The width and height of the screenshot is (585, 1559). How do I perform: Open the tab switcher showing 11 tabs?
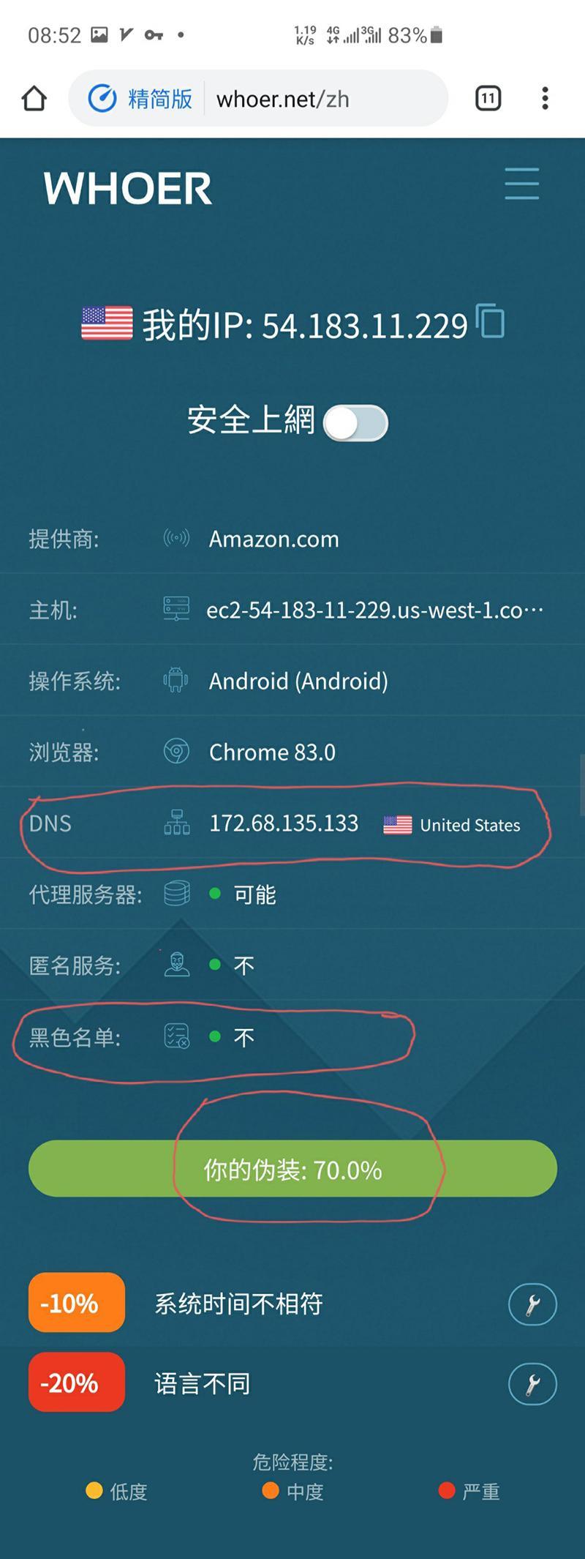coord(488,98)
